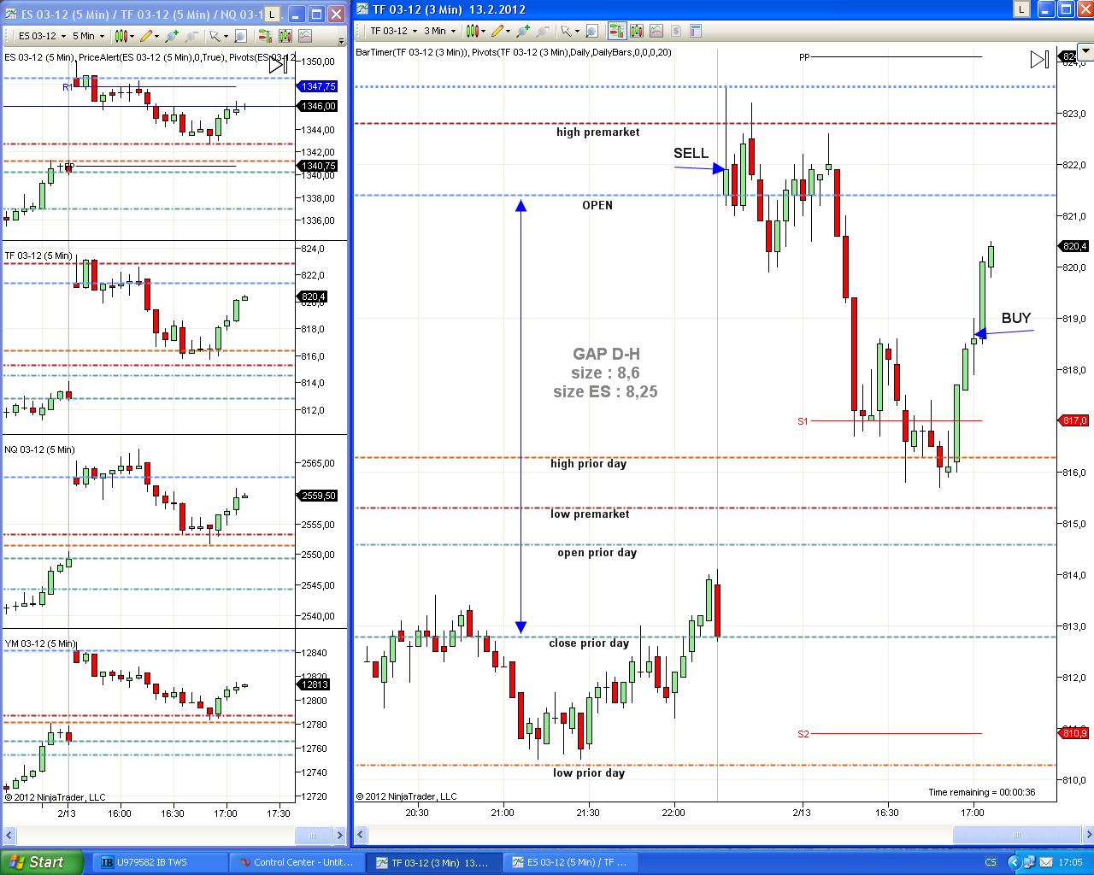The image size is (1094, 875).
Task: Expand hidden system tray icons arrow
Action: 1014,862
